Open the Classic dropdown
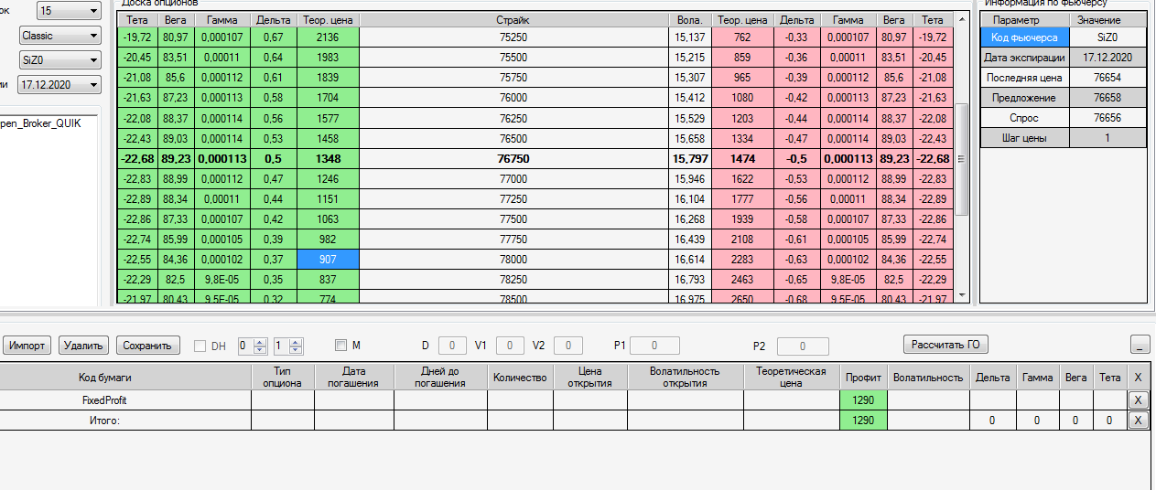 (x=60, y=36)
